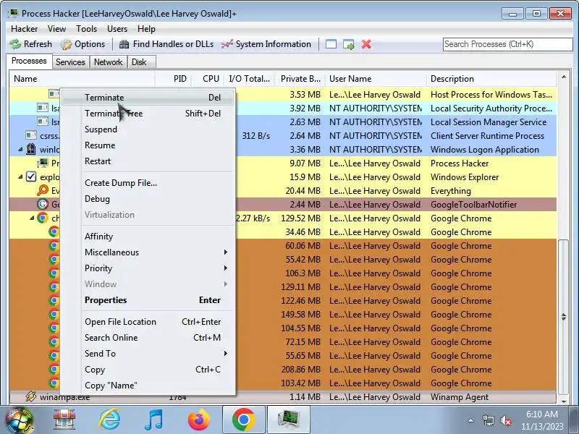Expand the Miscellaneous submenu

tap(148, 252)
